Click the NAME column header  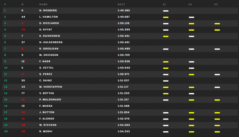(43, 4)
